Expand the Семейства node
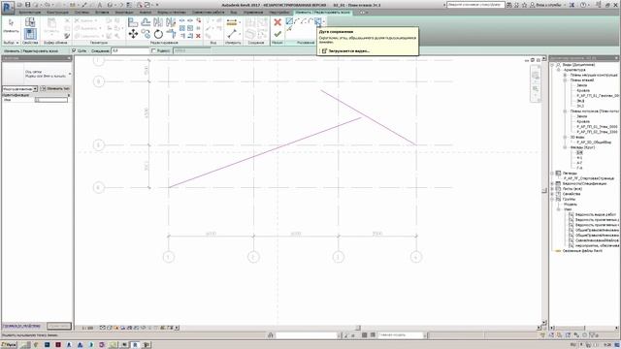This screenshot has width=621, height=349. 552,194
